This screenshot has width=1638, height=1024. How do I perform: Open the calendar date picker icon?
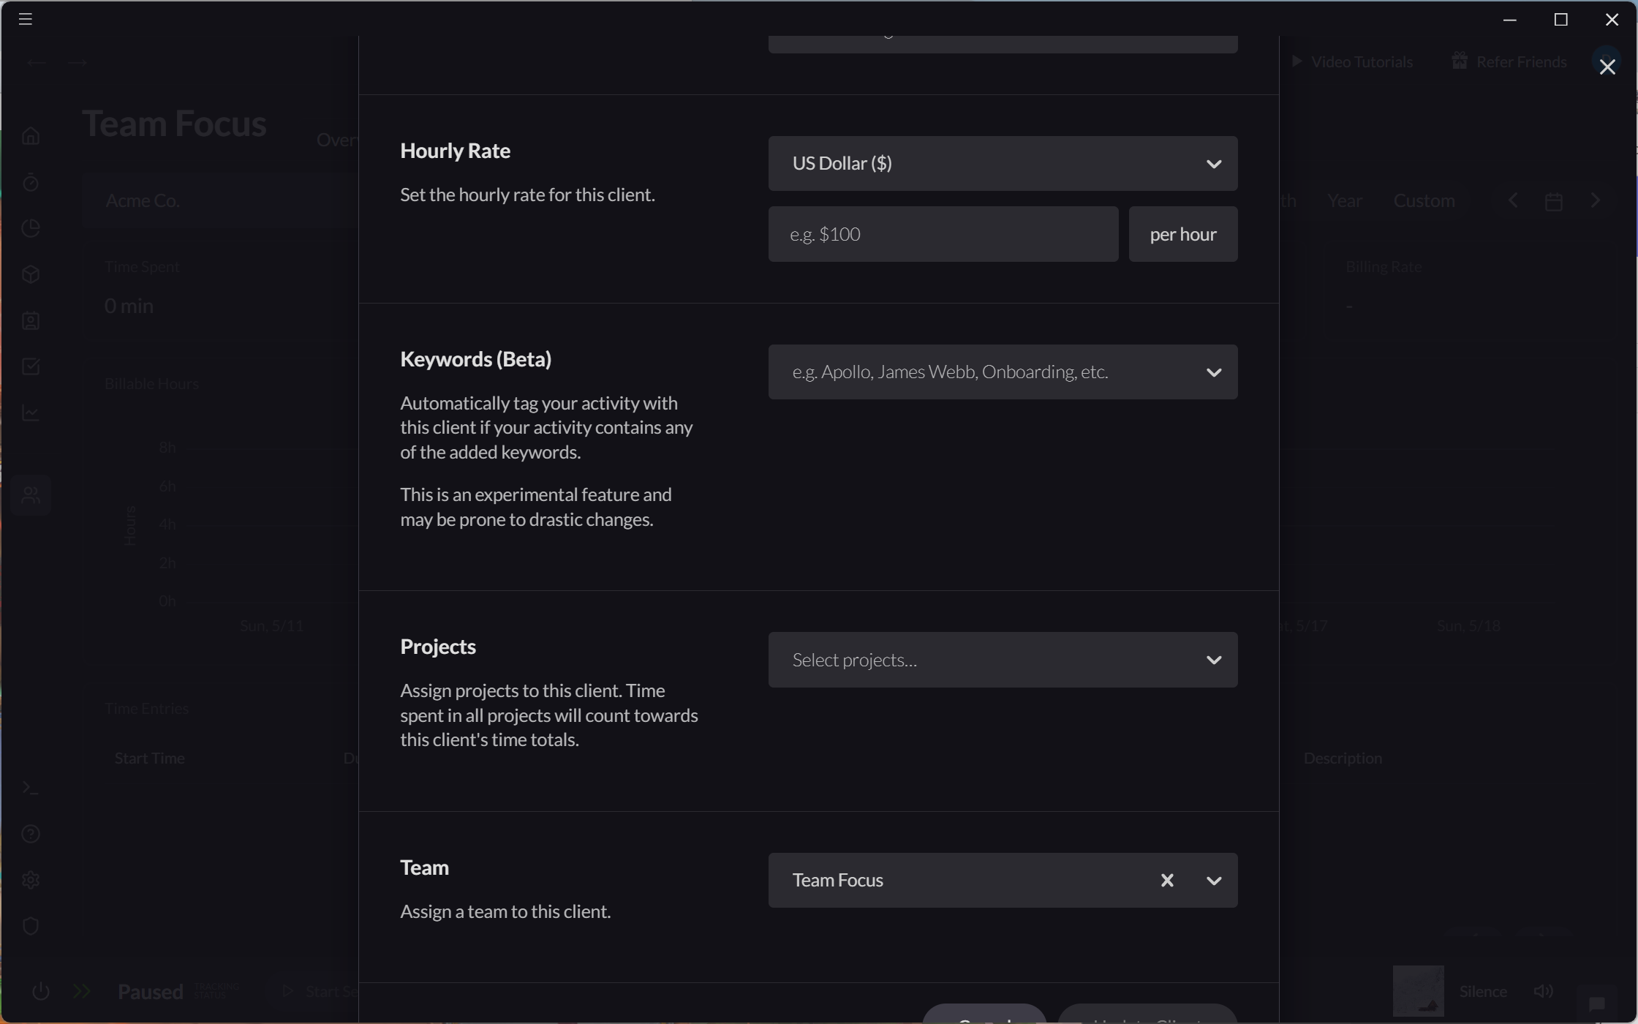point(1555,200)
